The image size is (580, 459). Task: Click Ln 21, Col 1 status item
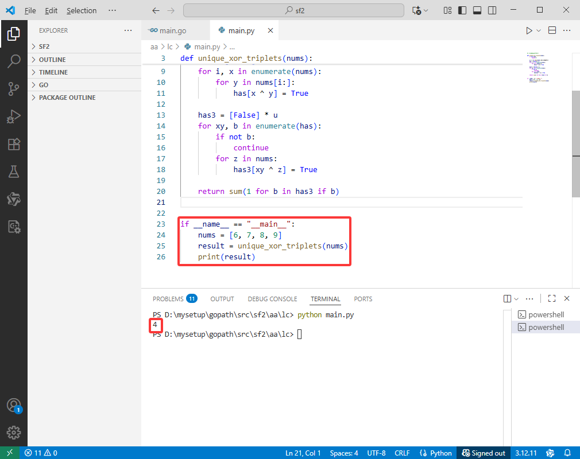coord(303,453)
